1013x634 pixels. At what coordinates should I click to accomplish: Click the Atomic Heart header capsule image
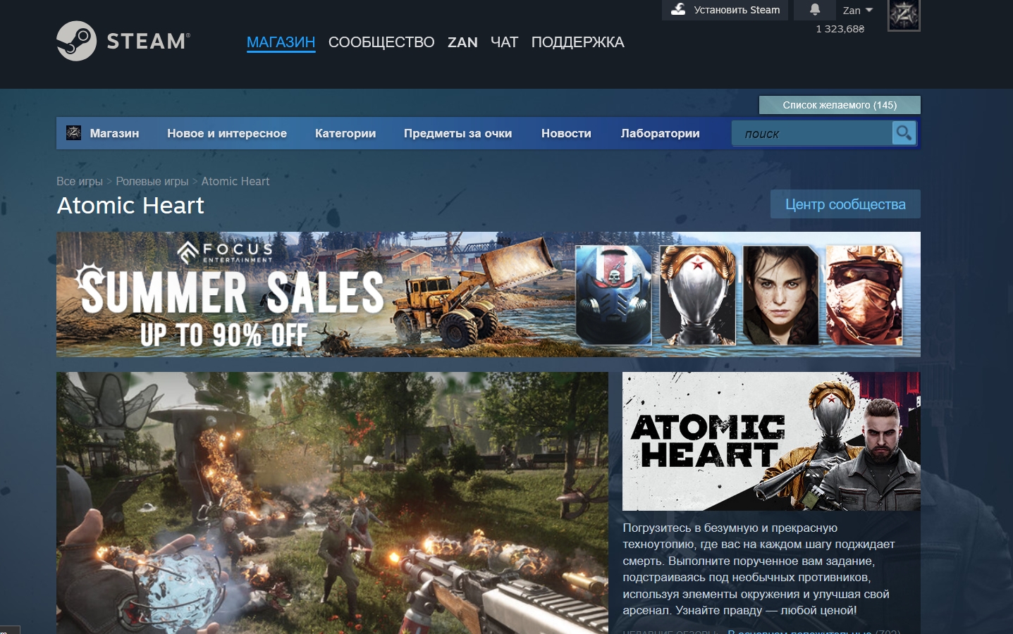(x=771, y=441)
